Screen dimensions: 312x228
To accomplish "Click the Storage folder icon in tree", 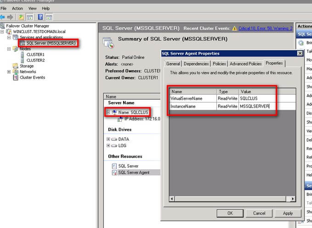I will pyautogui.click(x=15, y=66).
